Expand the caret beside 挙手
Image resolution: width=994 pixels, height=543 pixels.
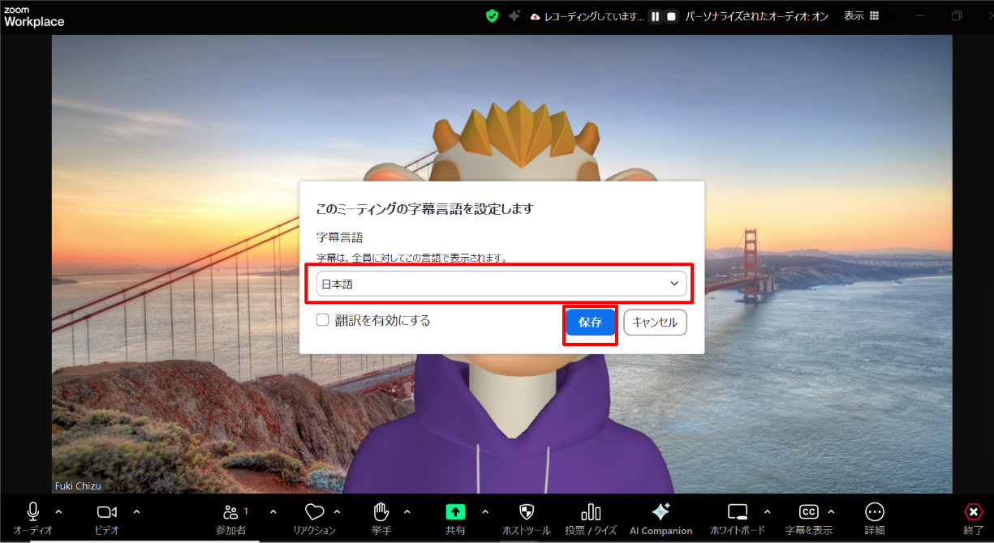pyautogui.click(x=407, y=511)
